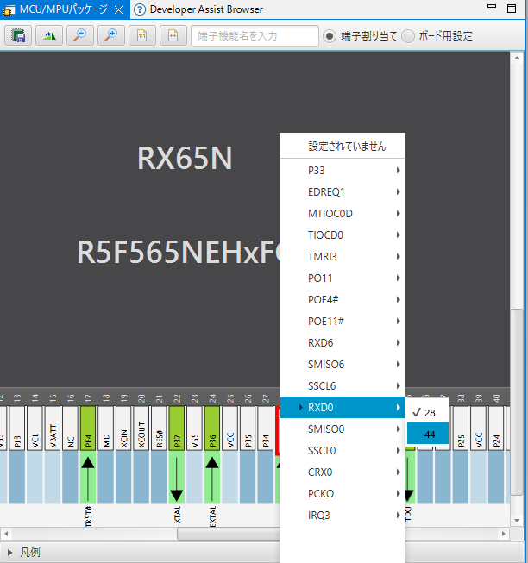Pick pin 44 in the RXD0 submenu
This screenshot has height=563, width=528.
pos(428,435)
